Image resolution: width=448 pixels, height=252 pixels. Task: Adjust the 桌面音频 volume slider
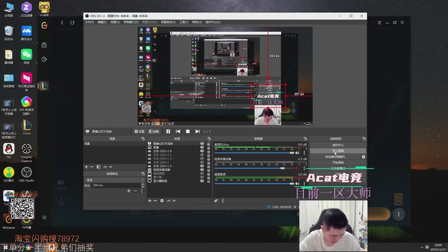pos(254,184)
